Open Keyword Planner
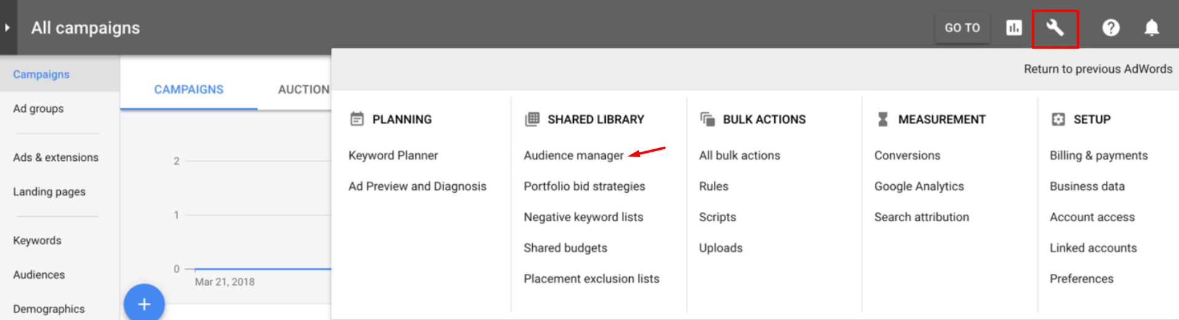This screenshot has width=1179, height=320. (393, 155)
